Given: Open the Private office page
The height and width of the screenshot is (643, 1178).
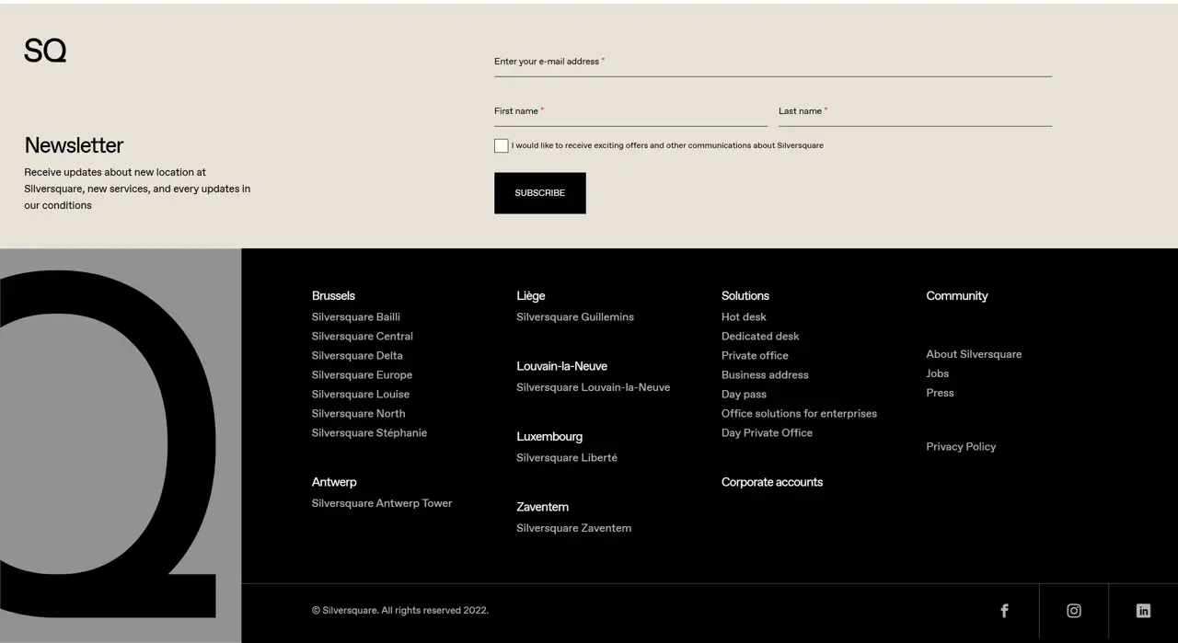Looking at the screenshot, I should [x=754, y=355].
